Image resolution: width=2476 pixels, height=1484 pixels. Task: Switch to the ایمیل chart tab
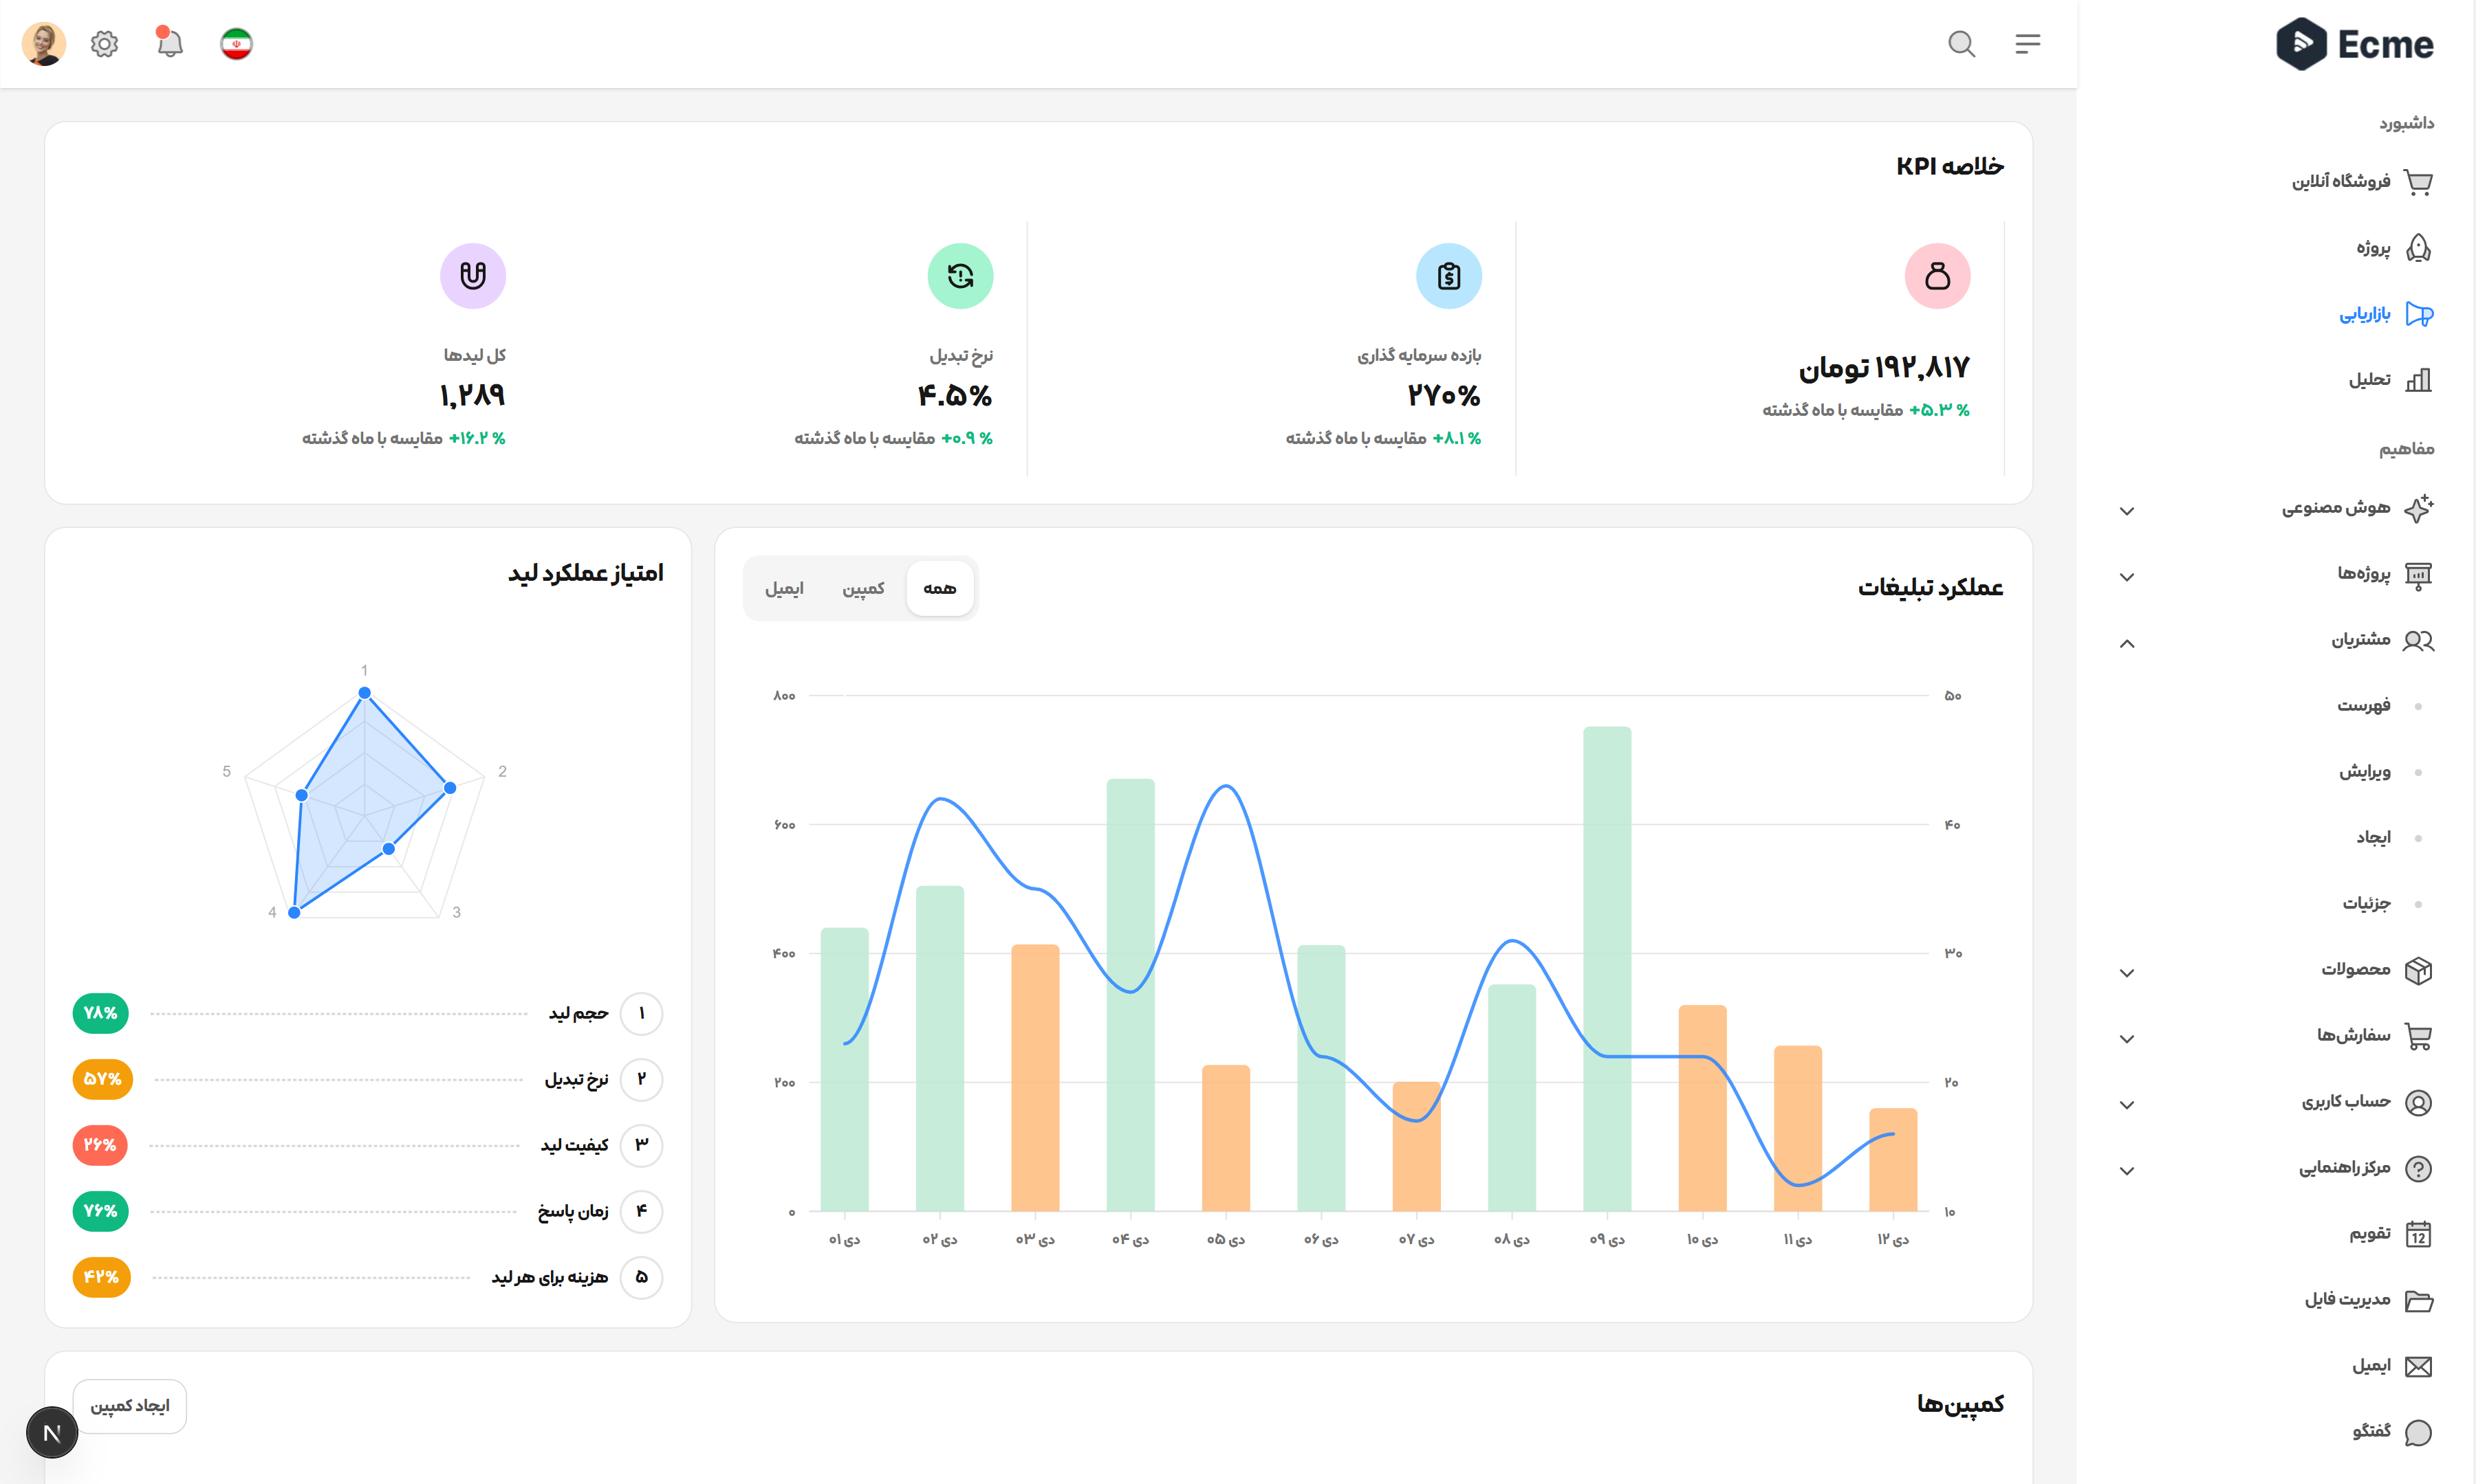[783, 588]
